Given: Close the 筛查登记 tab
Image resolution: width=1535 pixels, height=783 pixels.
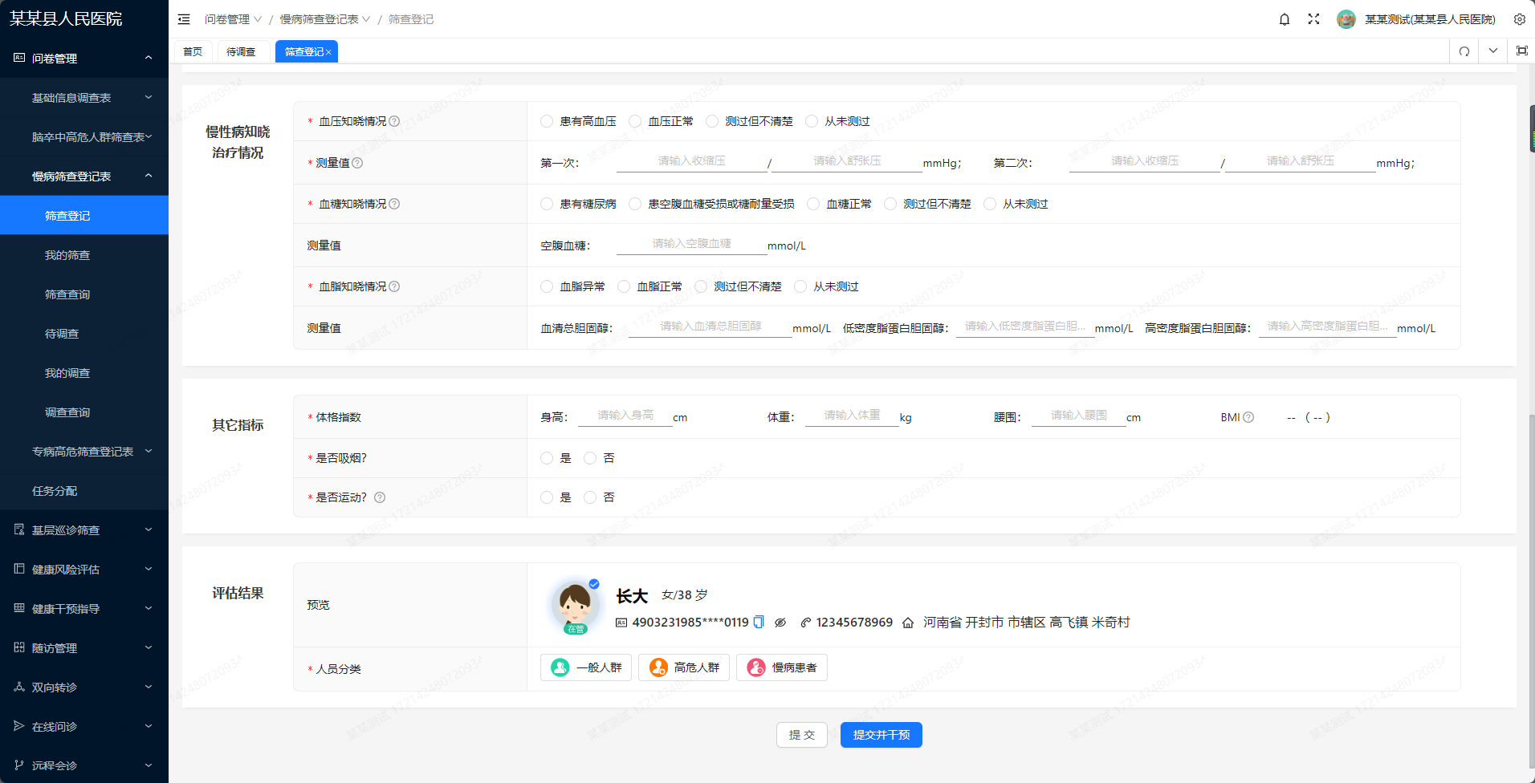Looking at the screenshot, I should [328, 52].
